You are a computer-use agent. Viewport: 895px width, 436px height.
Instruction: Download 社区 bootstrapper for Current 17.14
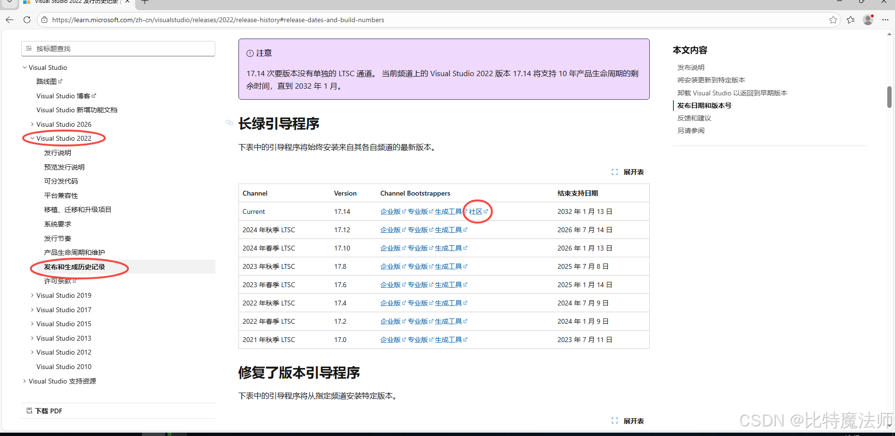(x=478, y=211)
